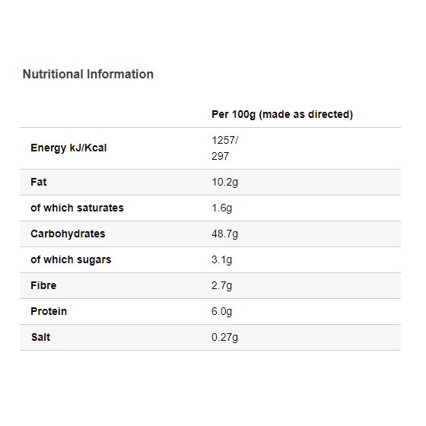Click the 3.1g sugars value

(x=221, y=259)
